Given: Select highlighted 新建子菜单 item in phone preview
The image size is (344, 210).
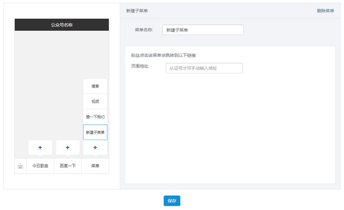Looking at the screenshot, I should click(95, 132).
